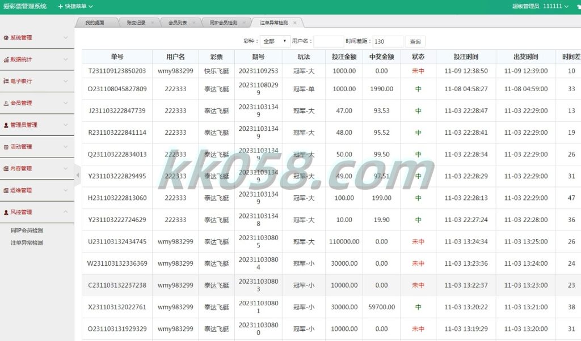Close the 同IP会员检测 tab with its x
This screenshot has width=581, height=341.
(244, 23)
